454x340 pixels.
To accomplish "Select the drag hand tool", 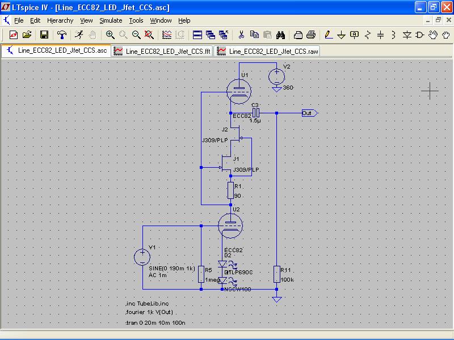I will (446, 35).
